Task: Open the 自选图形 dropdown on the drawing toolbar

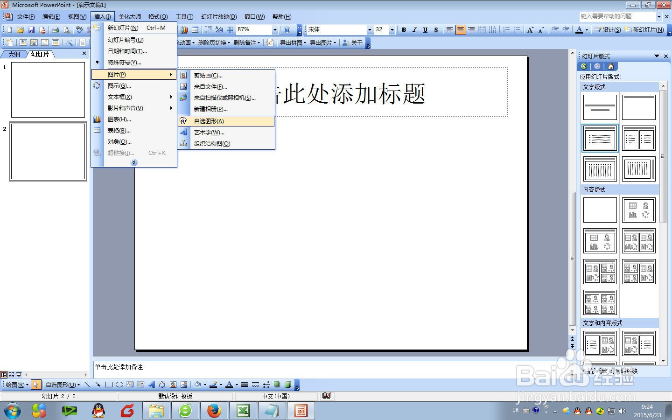Action: 63,385
